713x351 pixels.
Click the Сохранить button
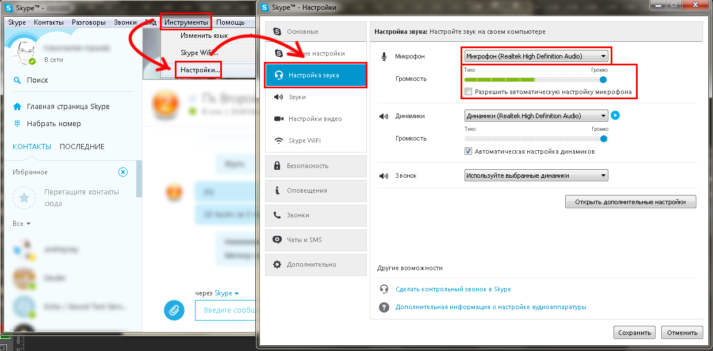pos(634,333)
